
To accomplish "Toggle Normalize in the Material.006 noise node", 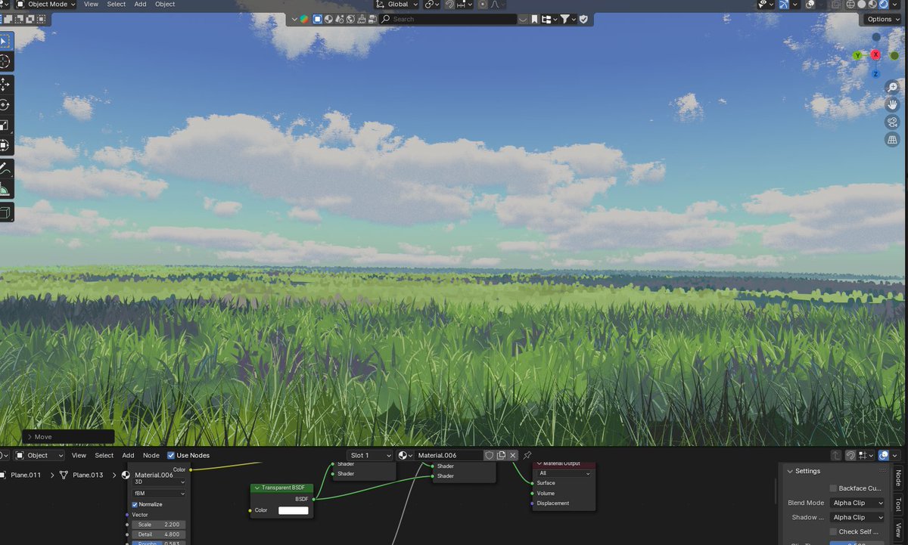I will (135, 504).
